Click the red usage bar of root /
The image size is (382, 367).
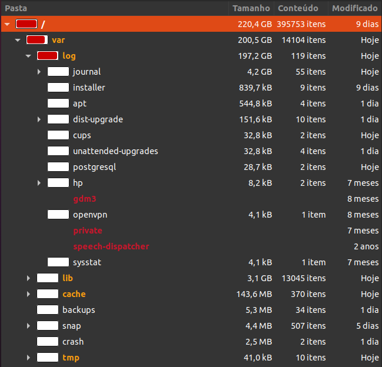point(26,24)
